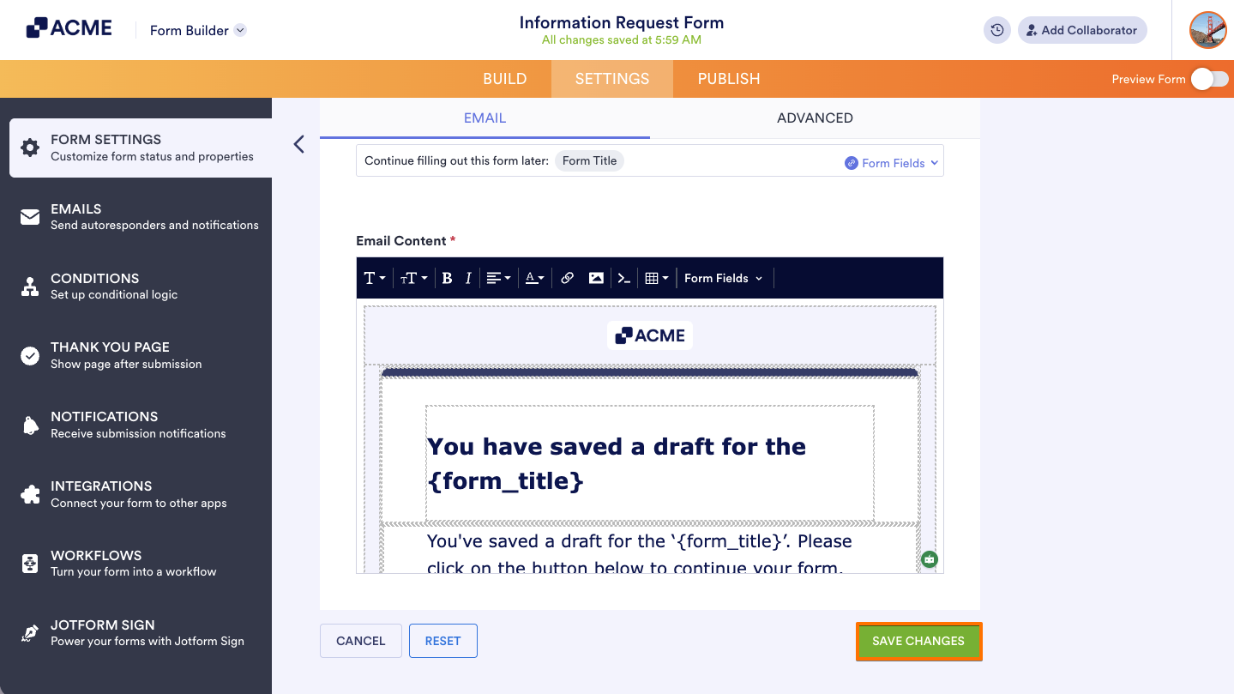Click the SAVE CHANGES button

(918, 640)
